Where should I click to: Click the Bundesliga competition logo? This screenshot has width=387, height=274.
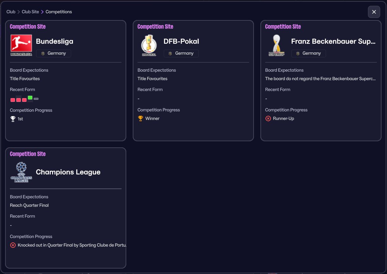21,45
